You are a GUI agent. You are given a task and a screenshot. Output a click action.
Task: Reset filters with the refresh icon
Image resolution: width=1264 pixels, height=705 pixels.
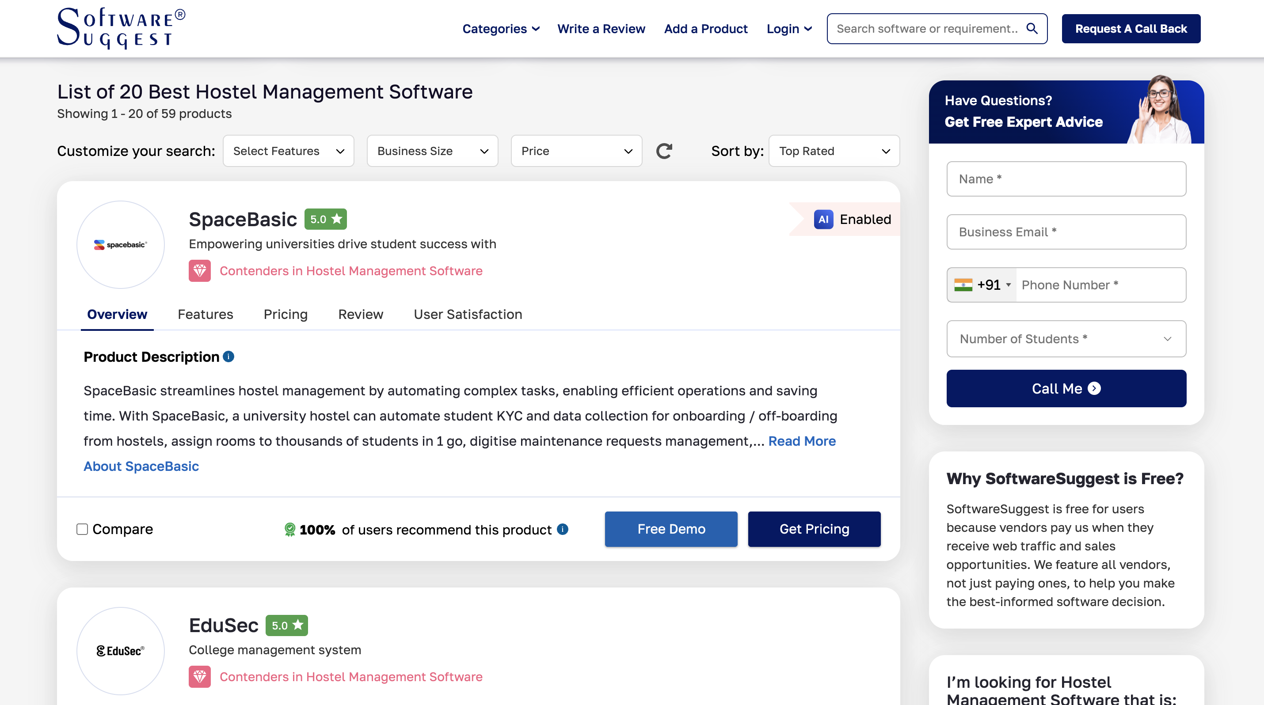pyautogui.click(x=664, y=151)
